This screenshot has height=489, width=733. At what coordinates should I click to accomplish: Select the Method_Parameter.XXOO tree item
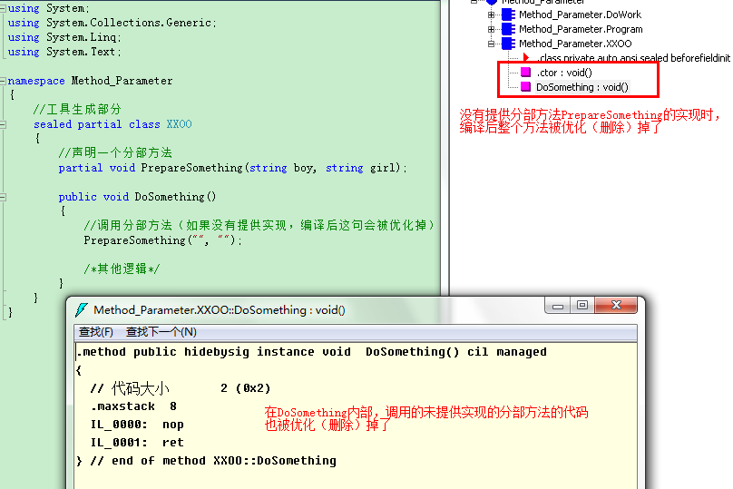click(575, 44)
